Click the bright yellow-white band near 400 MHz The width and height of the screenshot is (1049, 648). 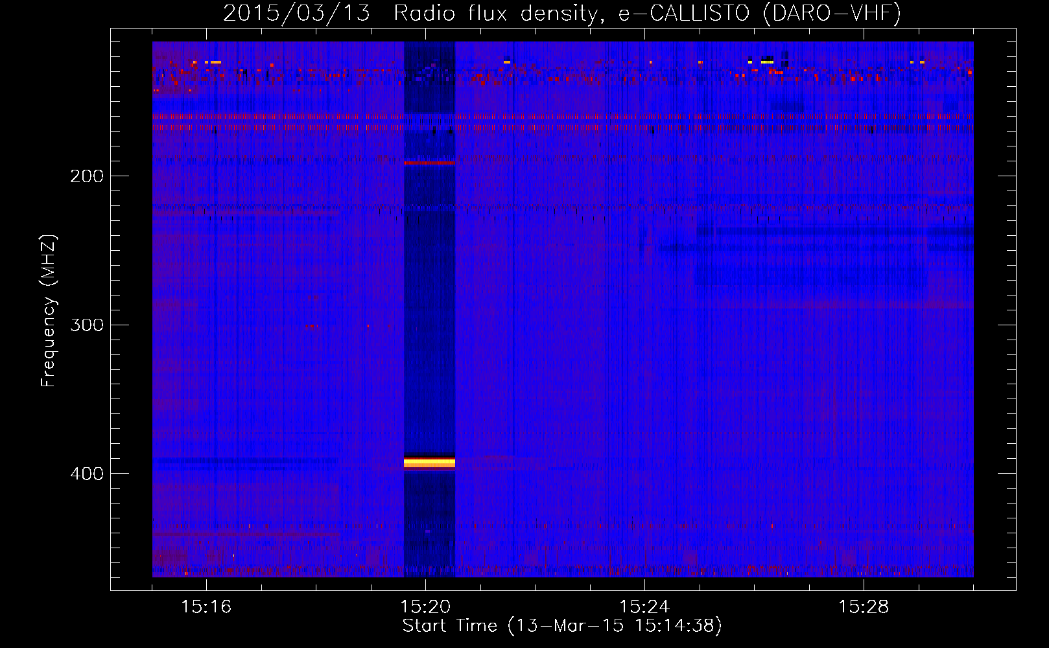pyautogui.click(x=429, y=463)
